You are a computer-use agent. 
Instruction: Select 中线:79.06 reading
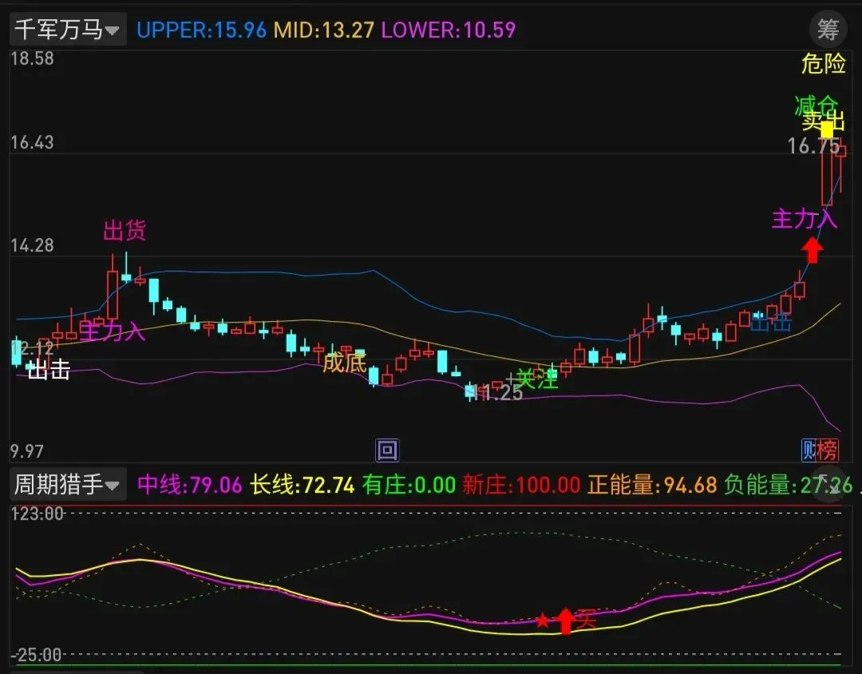point(190,485)
